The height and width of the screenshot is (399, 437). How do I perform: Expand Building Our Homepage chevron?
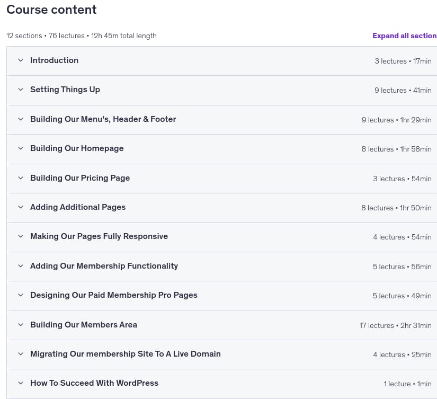coord(21,148)
